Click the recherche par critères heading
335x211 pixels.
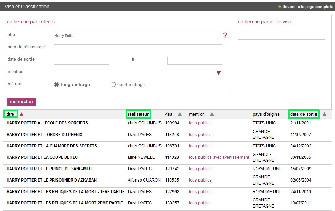[31, 22]
